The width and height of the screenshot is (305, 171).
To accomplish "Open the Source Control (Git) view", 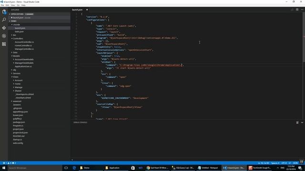I will click(4, 28).
